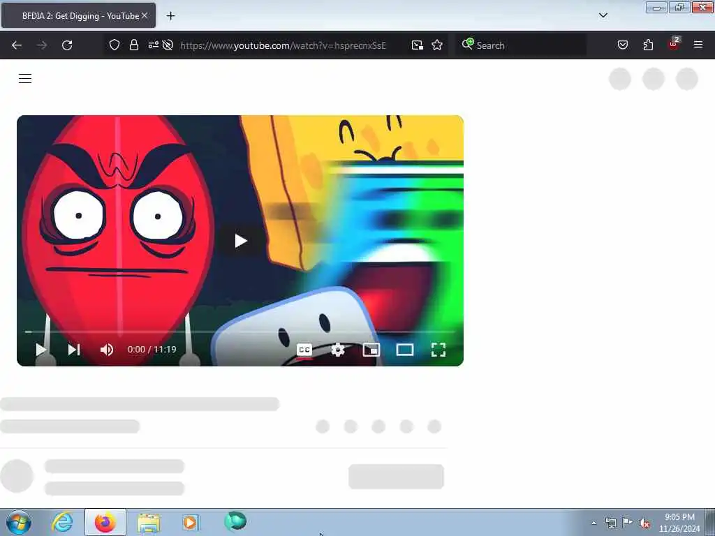Enable miniplayer mode
Screen dimensions: 715x536
(x=371, y=350)
